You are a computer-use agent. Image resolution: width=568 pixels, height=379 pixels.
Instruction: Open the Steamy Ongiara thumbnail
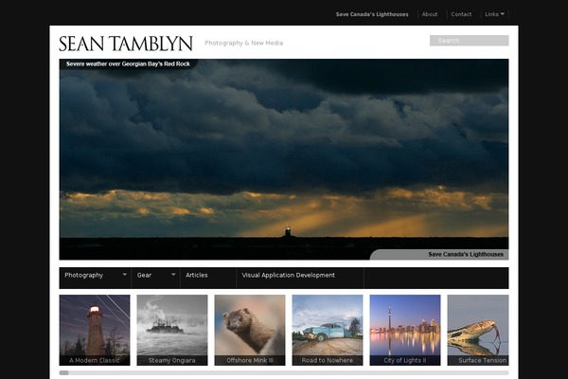(172, 330)
